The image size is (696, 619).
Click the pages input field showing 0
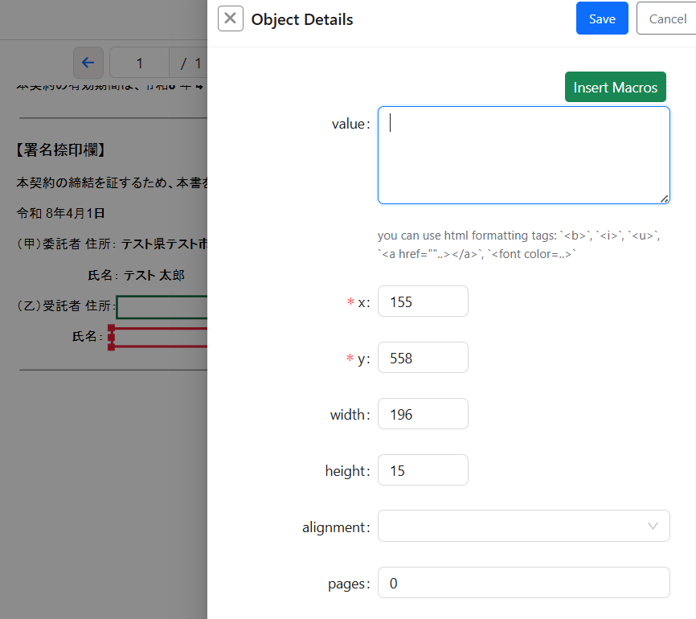click(523, 583)
